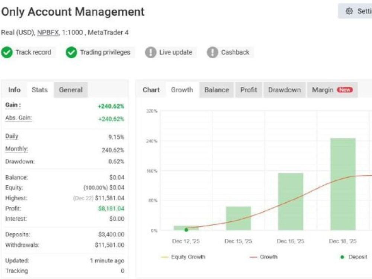
Task: Click the Profit value $8,181.04
Action: click(x=111, y=209)
